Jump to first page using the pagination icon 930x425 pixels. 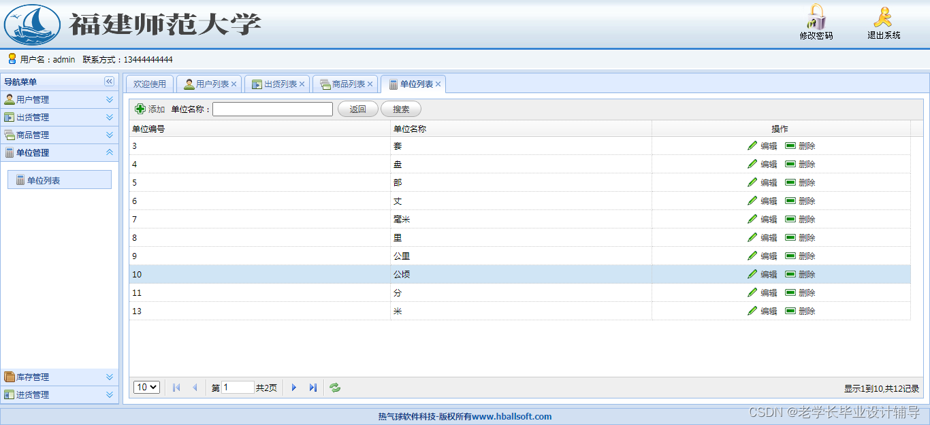point(176,387)
